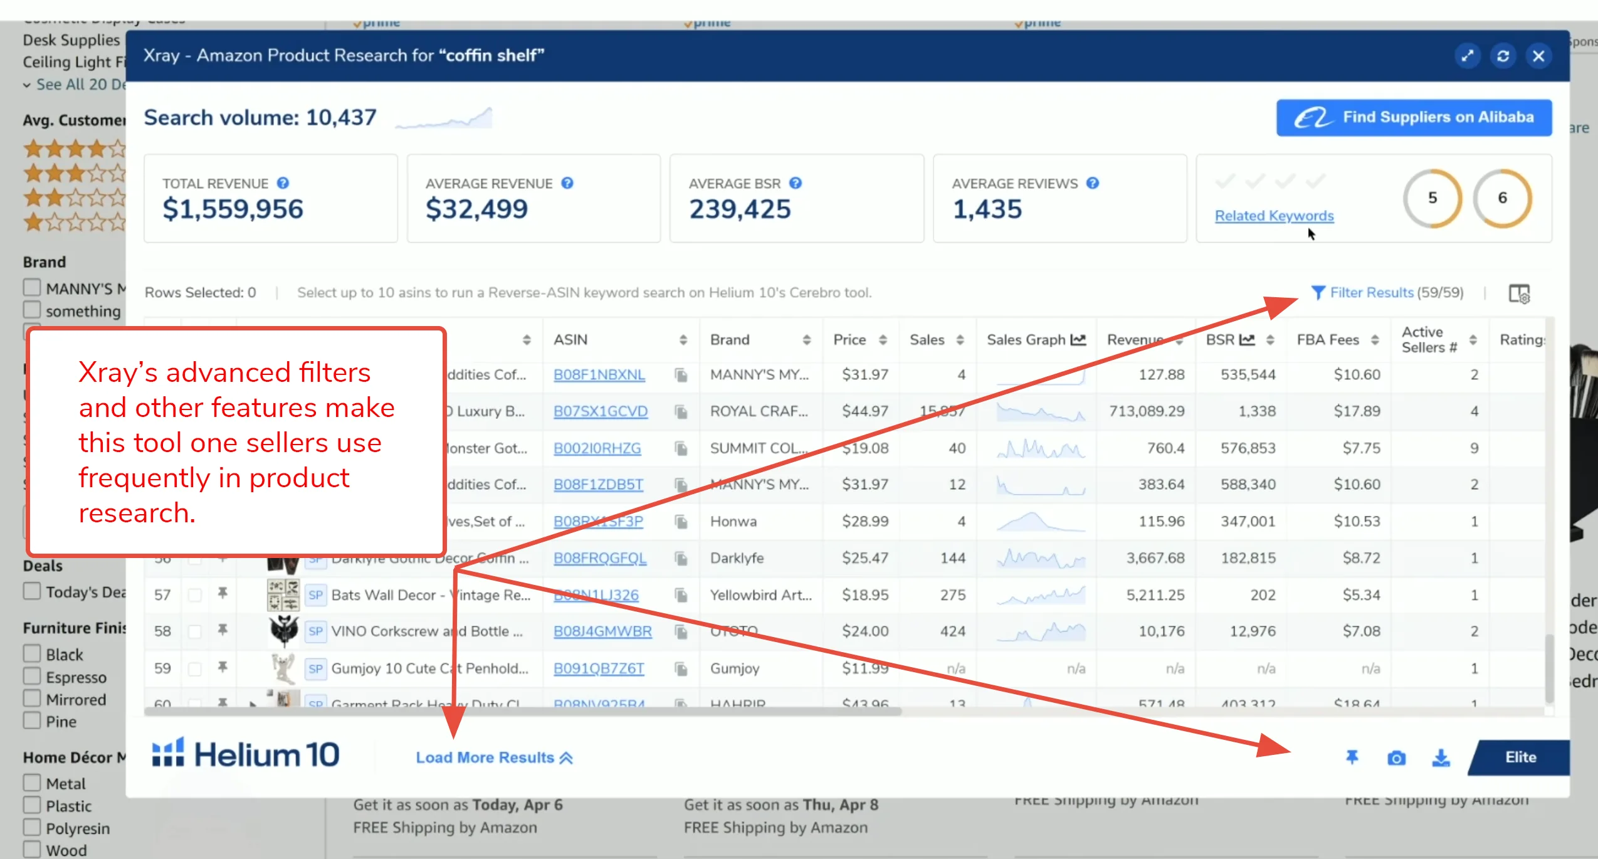
Task: Click the Helium 10 download icon
Action: (x=1439, y=756)
